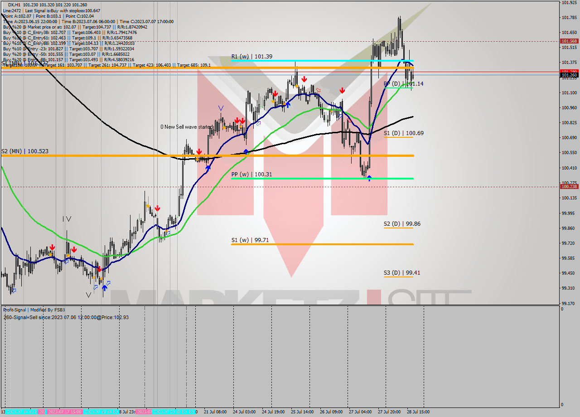
Task: Click the 100.550 price axis value
Action: (x=569, y=153)
